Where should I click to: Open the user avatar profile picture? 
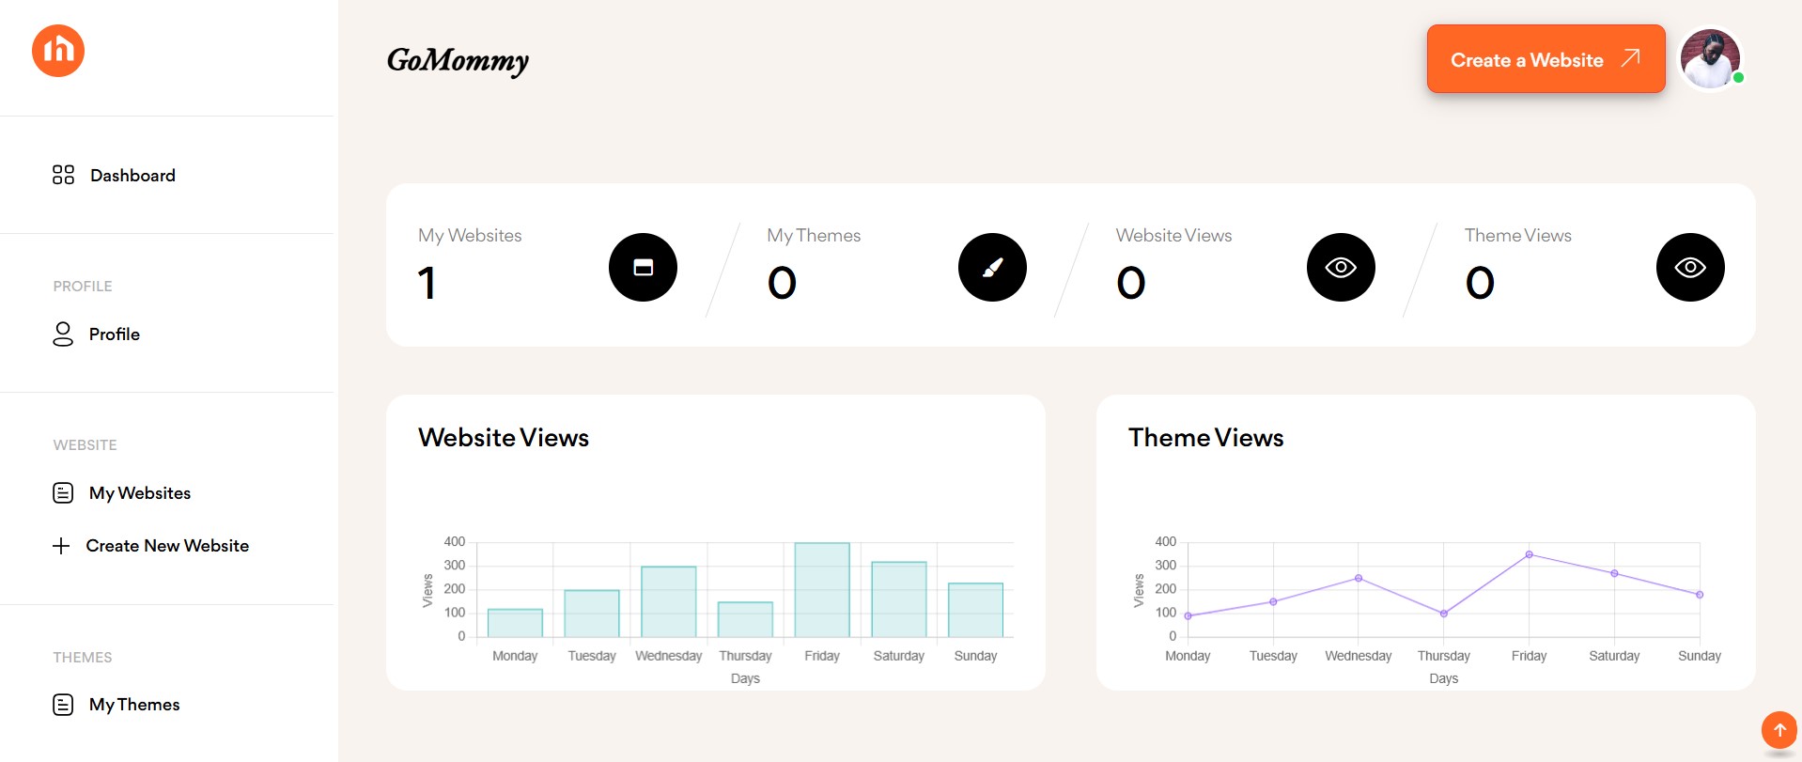coord(1710,59)
